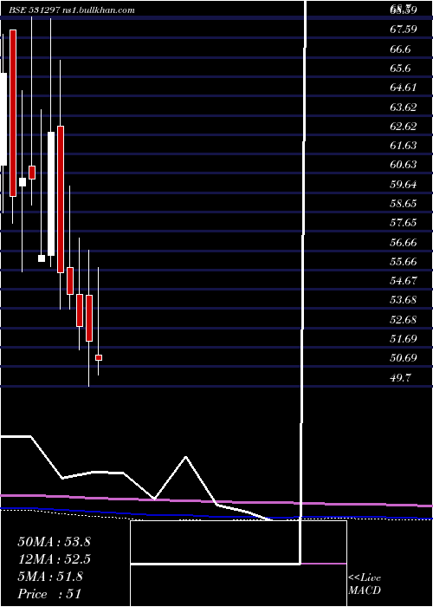Click the pink 50MA moving average line
The image size is (433, 607).
216,500
